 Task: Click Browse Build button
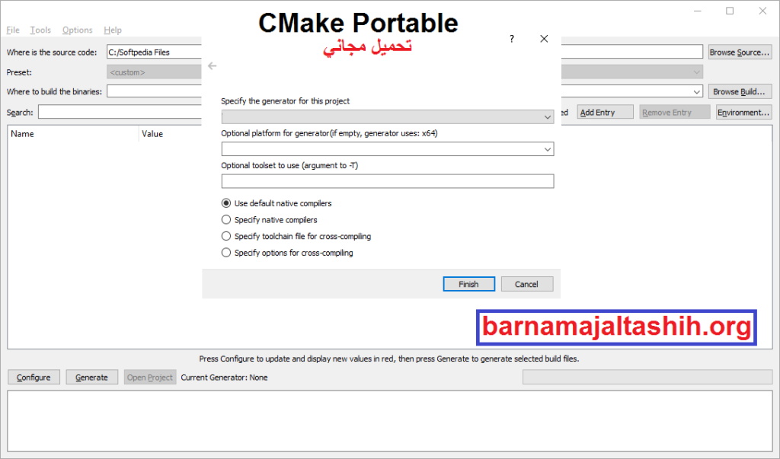(x=740, y=91)
